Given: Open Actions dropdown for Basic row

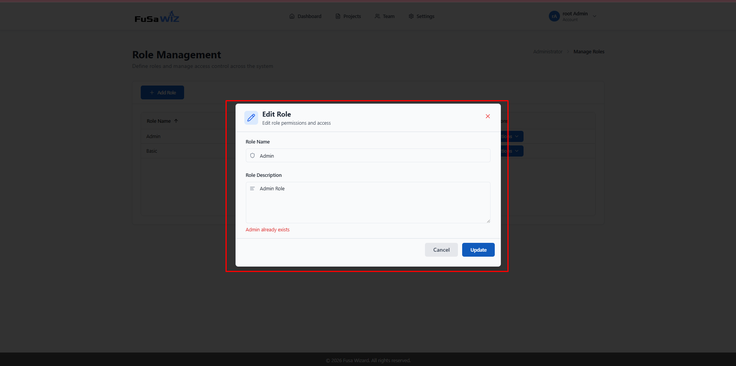Looking at the screenshot, I should pos(512,151).
